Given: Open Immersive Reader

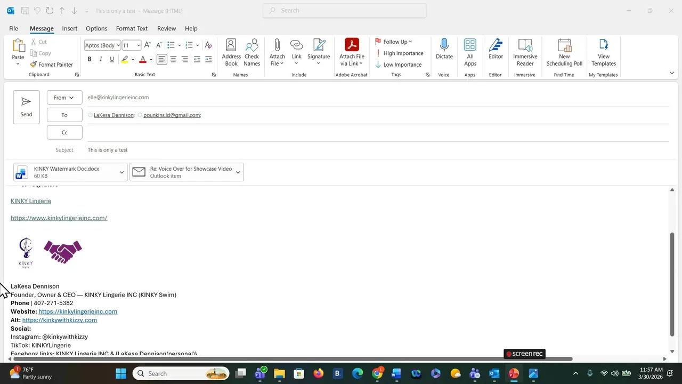Looking at the screenshot, I should (525, 52).
